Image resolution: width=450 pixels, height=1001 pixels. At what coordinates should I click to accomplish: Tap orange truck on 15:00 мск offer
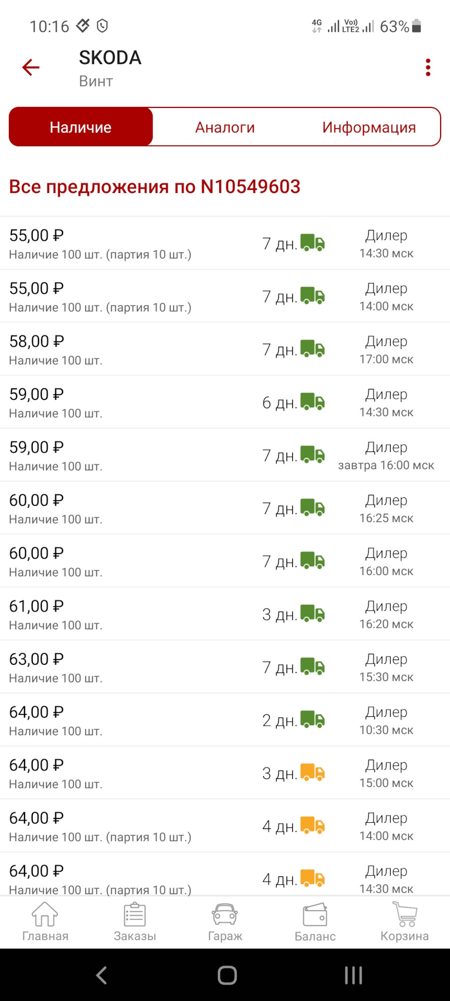[312, 773]
